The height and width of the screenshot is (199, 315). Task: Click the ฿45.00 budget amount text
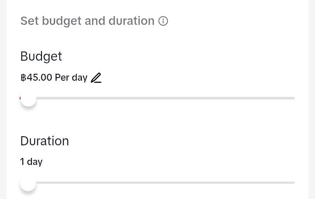pos(36,78)
